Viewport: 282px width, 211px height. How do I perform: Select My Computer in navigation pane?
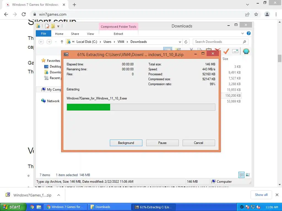(51, 89)
